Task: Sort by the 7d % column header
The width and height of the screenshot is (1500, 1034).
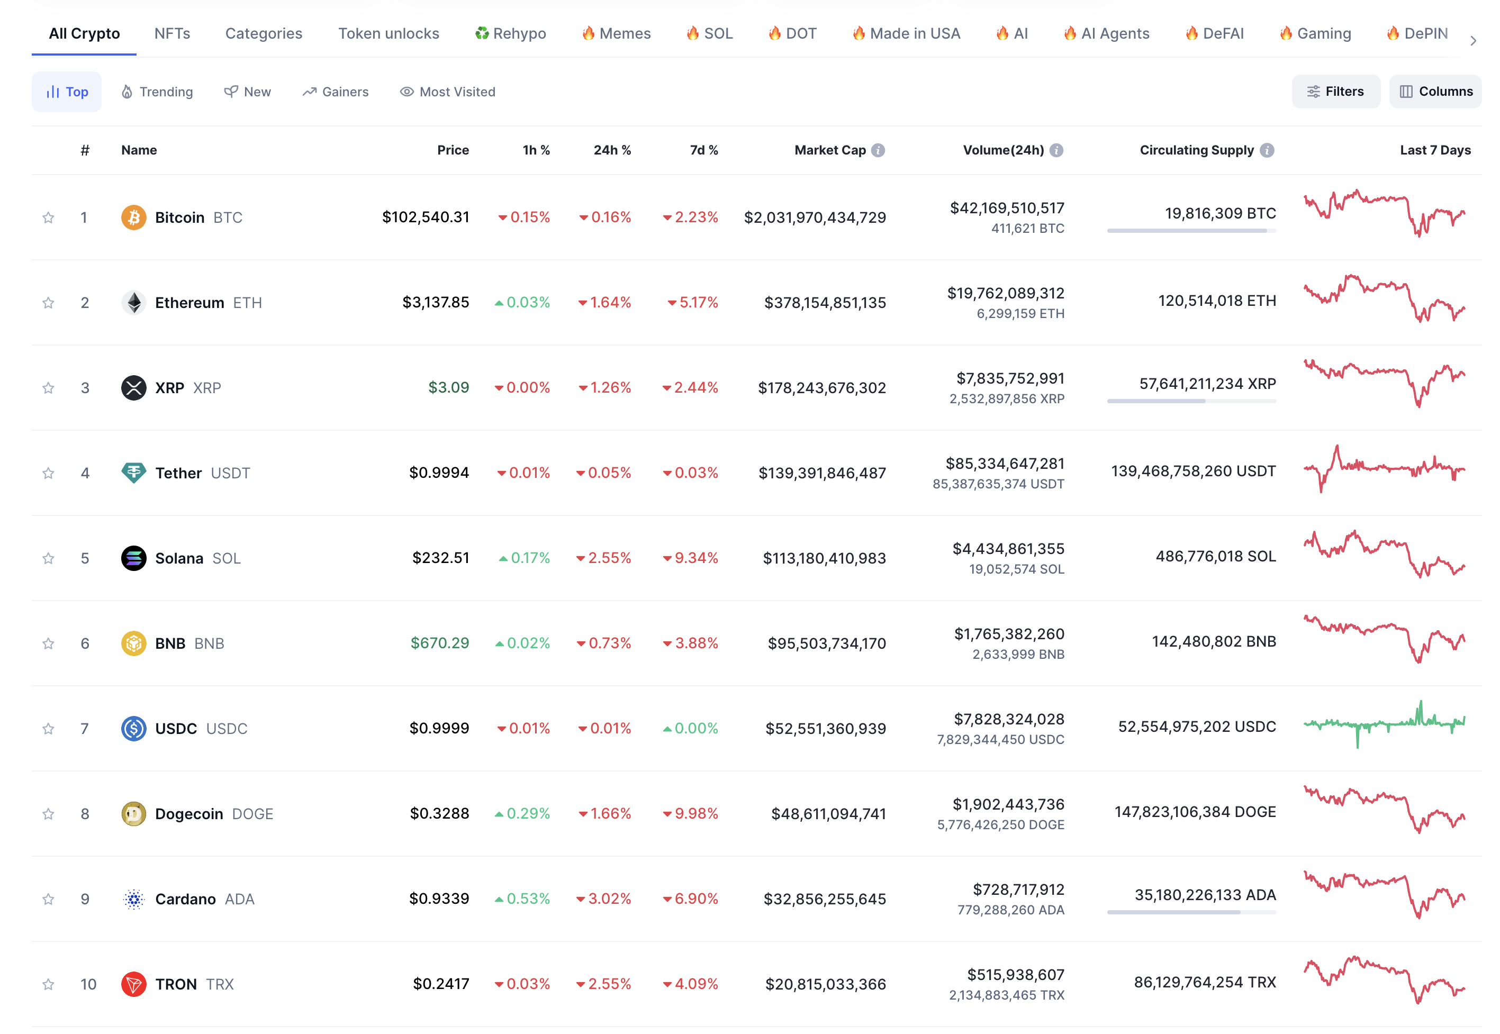Action: click(703, 150)
